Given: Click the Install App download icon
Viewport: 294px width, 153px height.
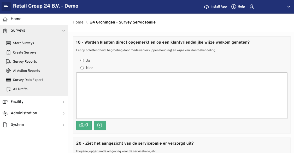Looking at the screenshot, I should coord(207,7).
